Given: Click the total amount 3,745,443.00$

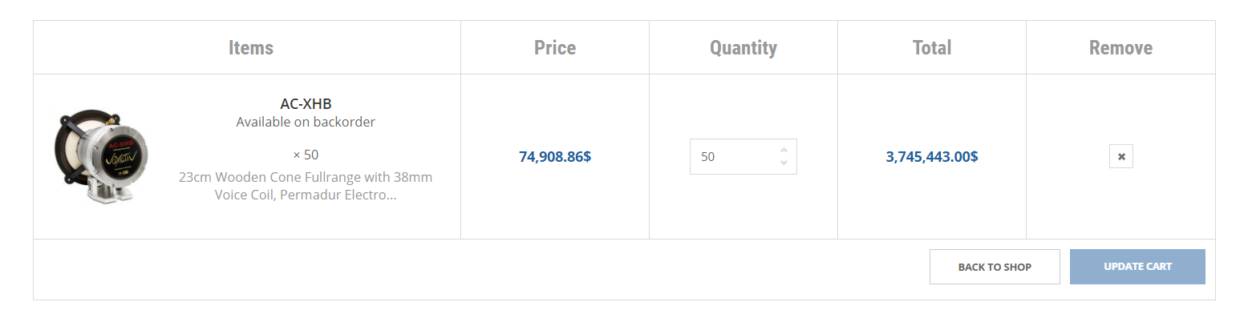Looking at the screenshot, I should [932, 156].
